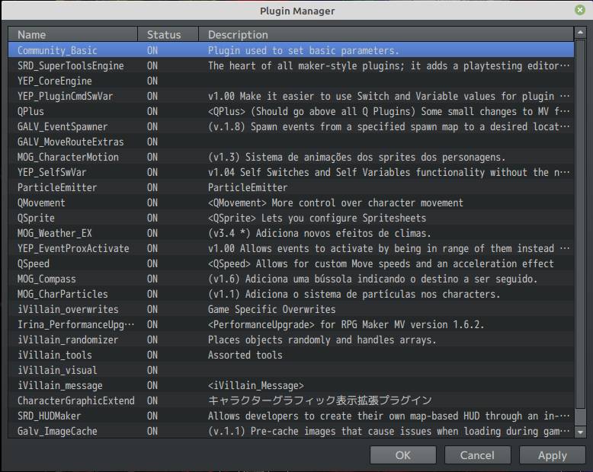Select the MOG_Compass plugin
Screen dimensions: 593x472
[291, 279]
